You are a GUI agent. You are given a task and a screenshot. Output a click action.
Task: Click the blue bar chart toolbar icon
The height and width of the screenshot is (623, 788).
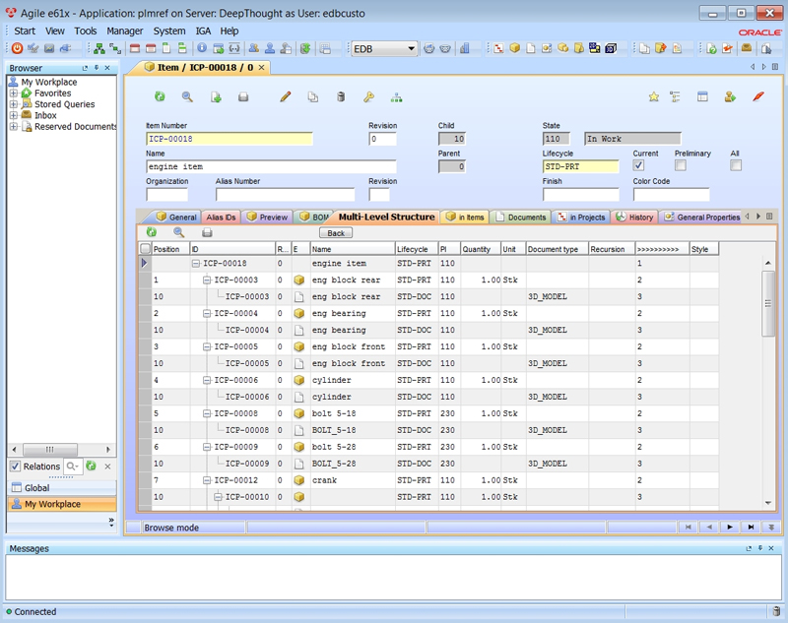click(465, 48)
